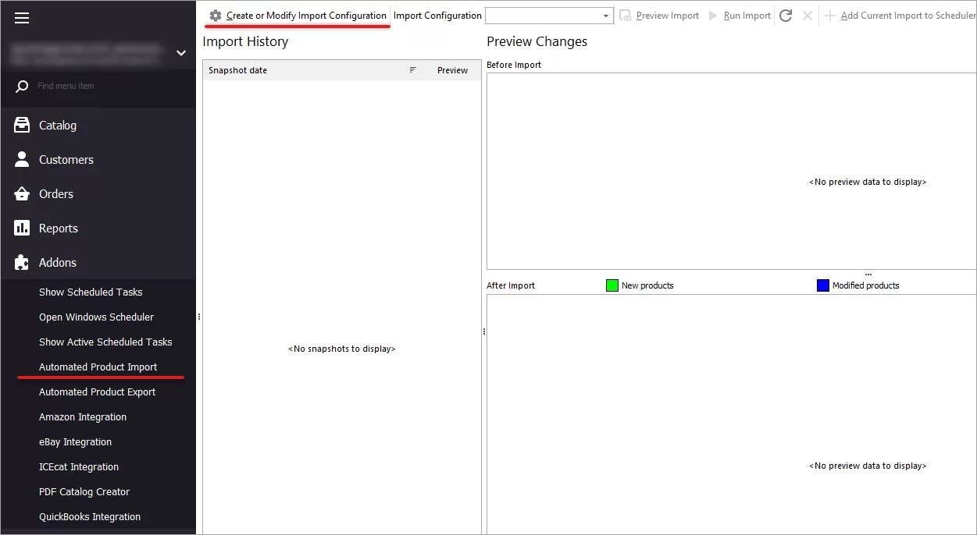Click the green New products swatch
This screenshot has width=977, height=535.
tap(612, 285)
